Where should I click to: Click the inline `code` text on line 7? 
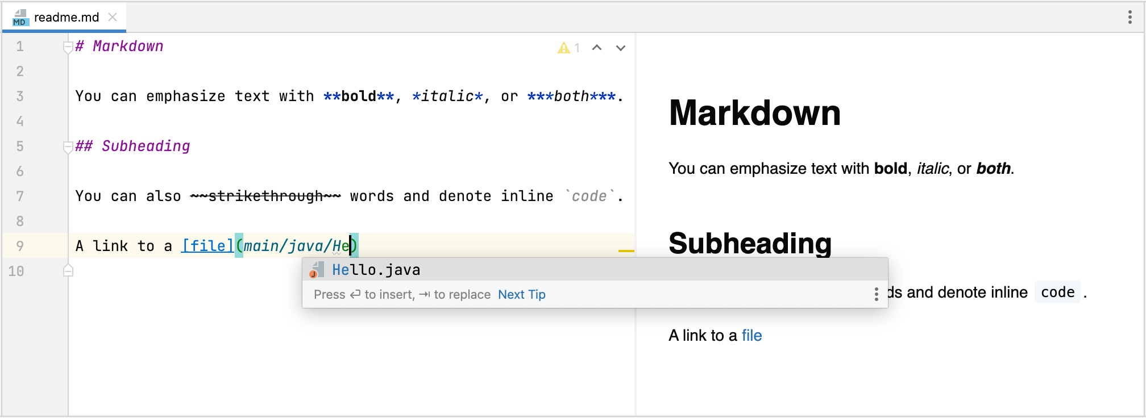pyautogui.click(x=589, y=196)
